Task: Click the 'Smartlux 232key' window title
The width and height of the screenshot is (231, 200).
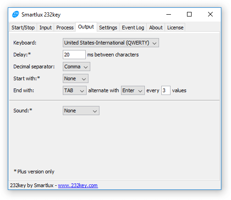Action: click(41, 15)
